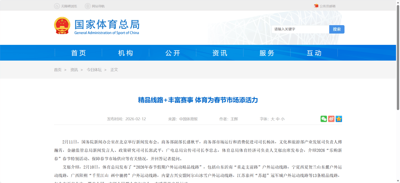Set font size to 中

click(277, 119)
